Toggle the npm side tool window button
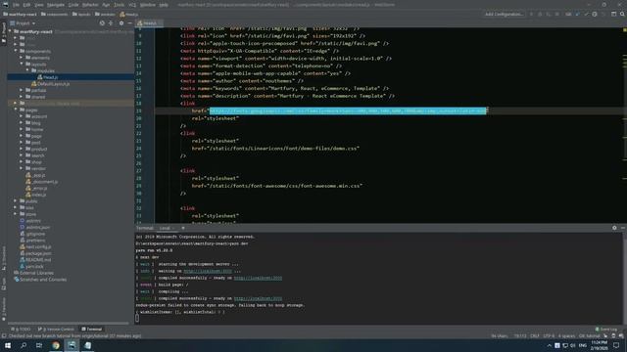The image size is (627, 352). (x=4, y=285)
